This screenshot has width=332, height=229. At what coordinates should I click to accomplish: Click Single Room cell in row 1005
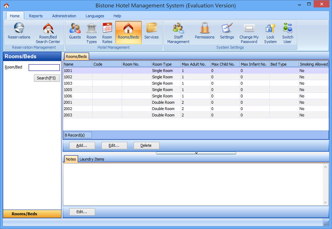click(x=166, y=90)
